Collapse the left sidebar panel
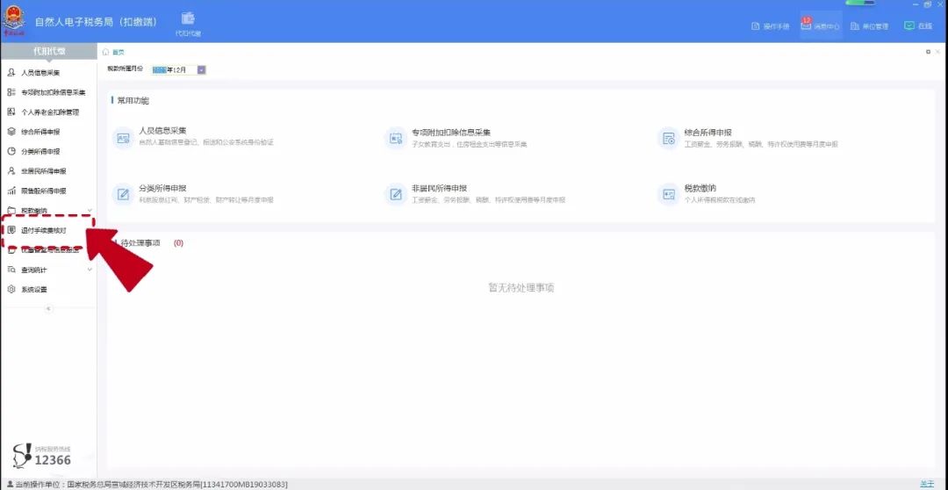The height and width of the screenshot is (490, 948). pos(48,308)
